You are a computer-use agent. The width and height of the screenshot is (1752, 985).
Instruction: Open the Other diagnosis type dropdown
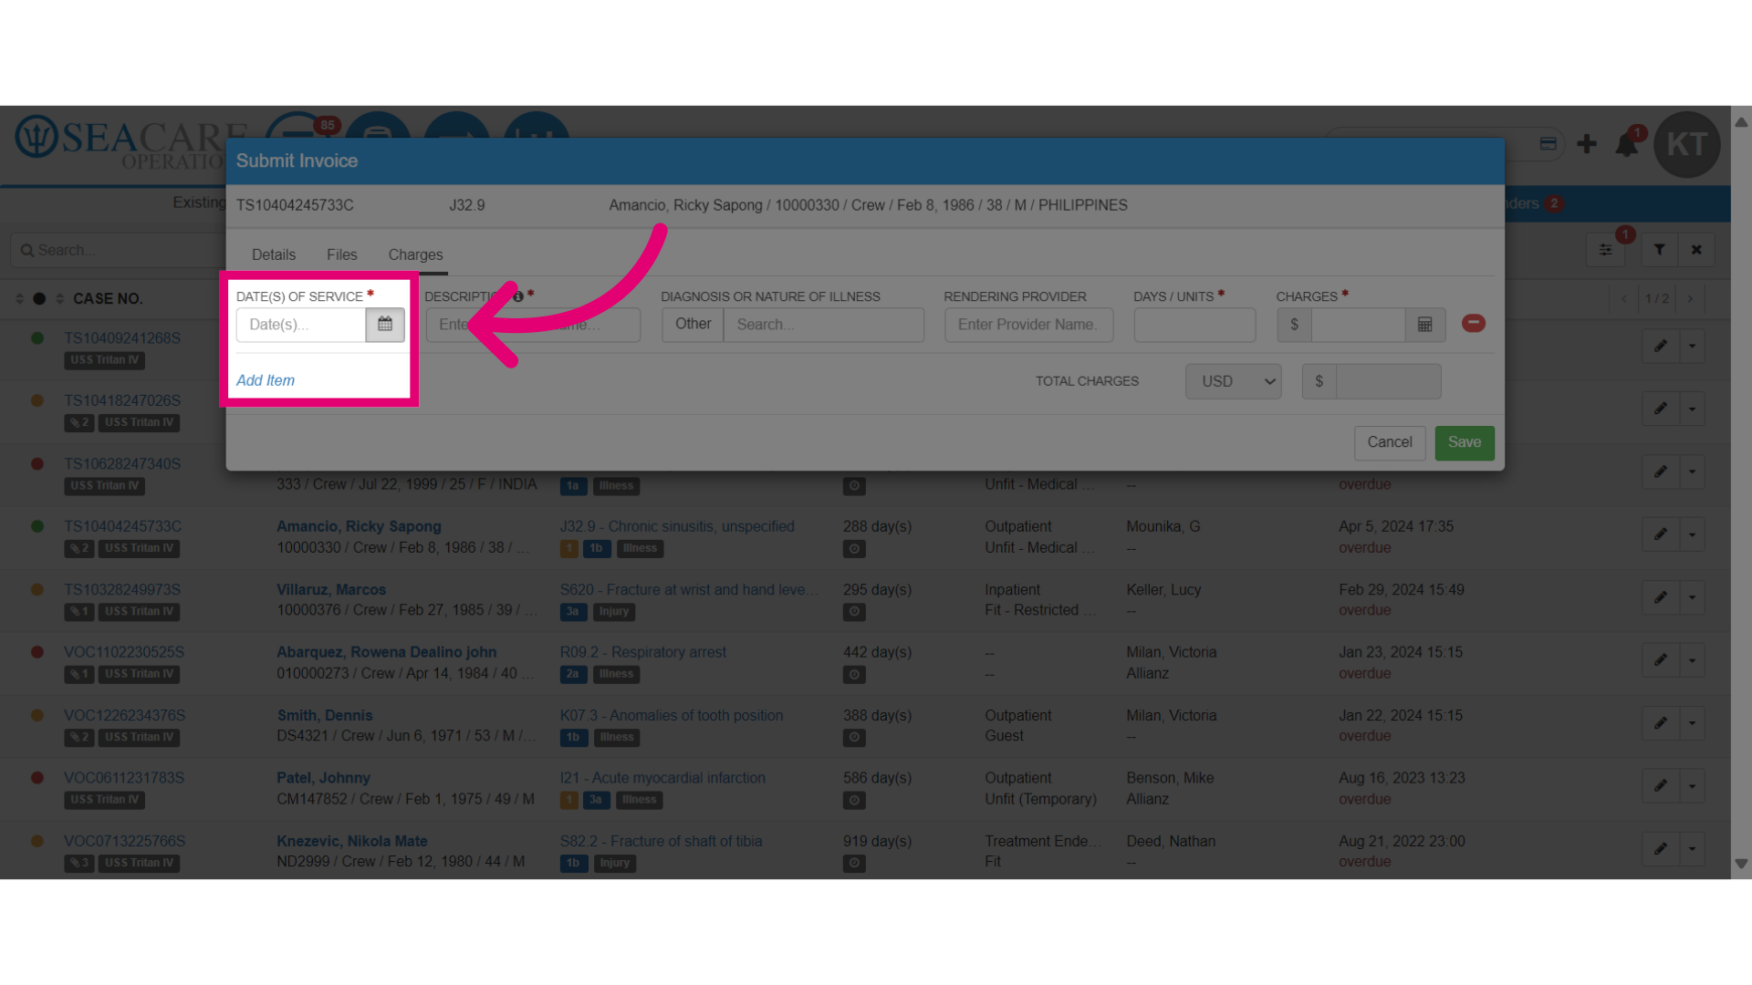coord(693,325)
